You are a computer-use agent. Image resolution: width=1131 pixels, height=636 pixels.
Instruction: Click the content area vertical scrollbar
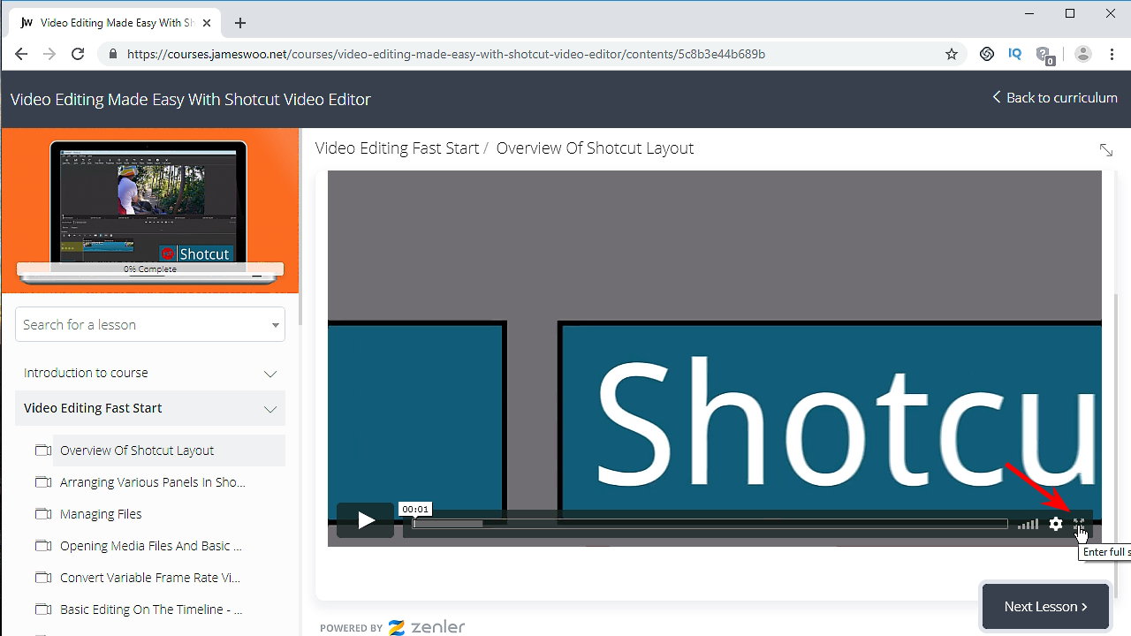[x=1117, y=445]
